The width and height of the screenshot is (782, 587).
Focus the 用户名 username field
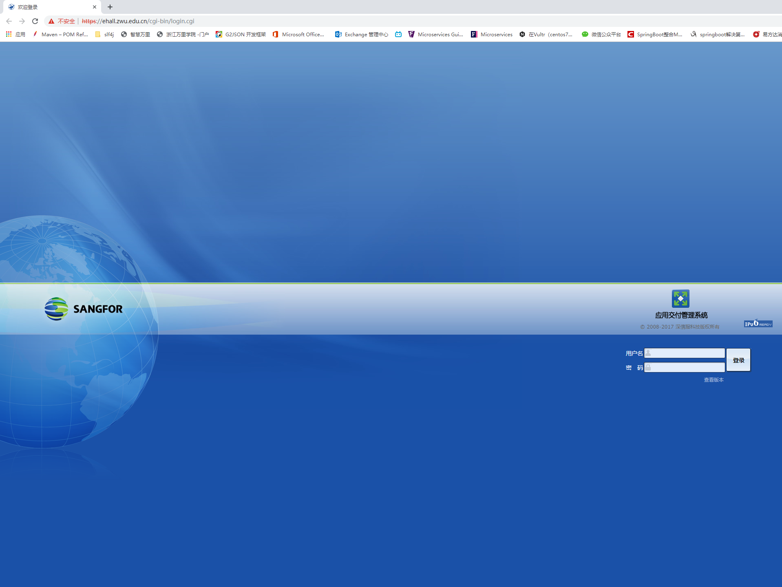687,353
